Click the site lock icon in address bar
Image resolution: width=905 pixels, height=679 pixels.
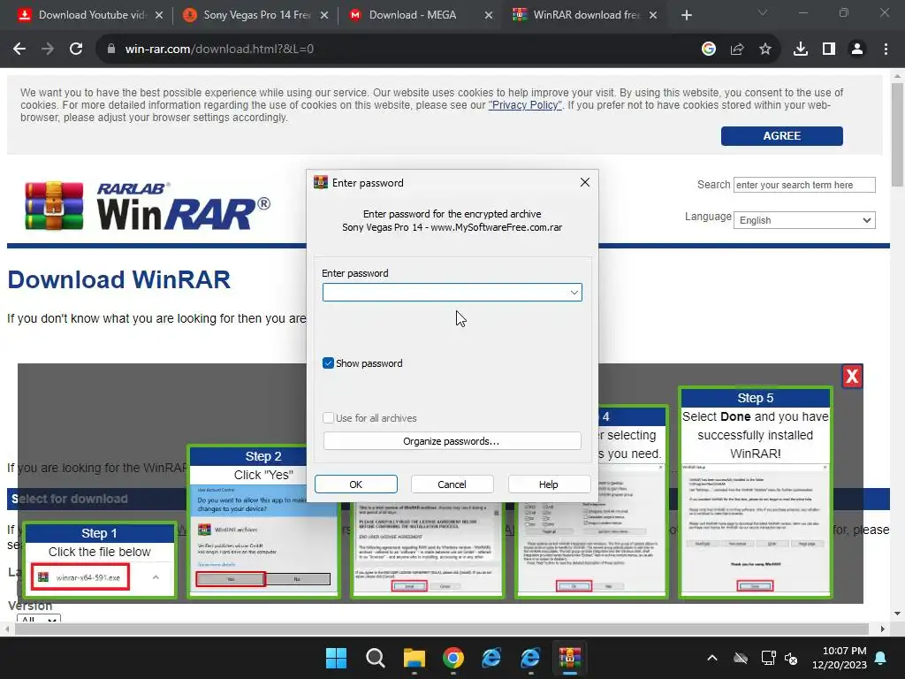click(x=110, y=50)
